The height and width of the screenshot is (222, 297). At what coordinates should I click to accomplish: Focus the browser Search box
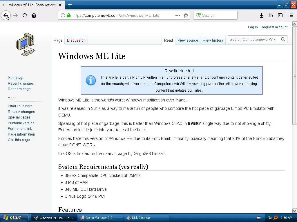(x=215, y=15)
